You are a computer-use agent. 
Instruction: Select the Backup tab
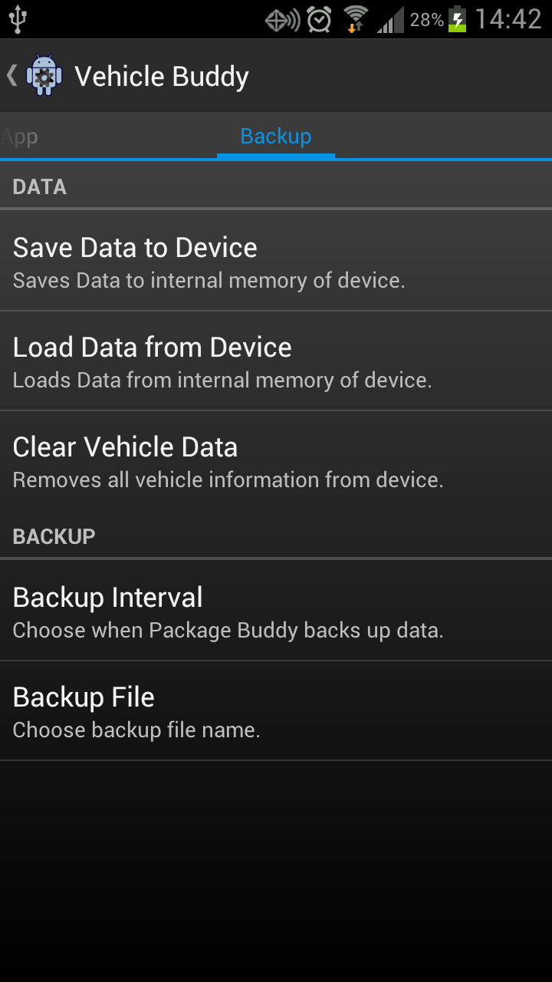pos(276,137)
